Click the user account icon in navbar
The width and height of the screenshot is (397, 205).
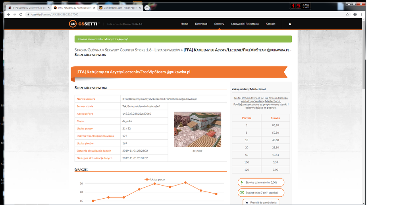pyautogui.click(x=290, y=24)
